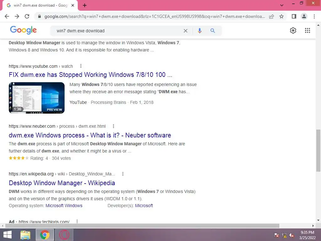Open muted volume tray icon
Screen dimensions: 321x241
[x=292, y=235]
